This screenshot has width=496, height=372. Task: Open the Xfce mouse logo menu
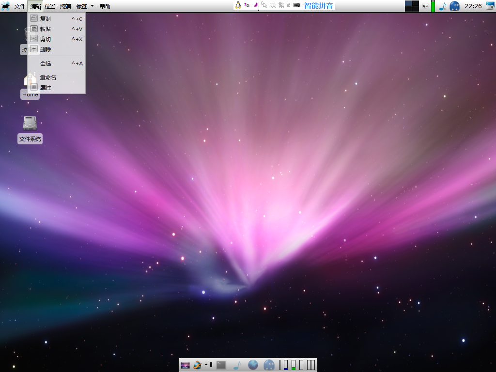pyautogui.click(x=5, y=6)
